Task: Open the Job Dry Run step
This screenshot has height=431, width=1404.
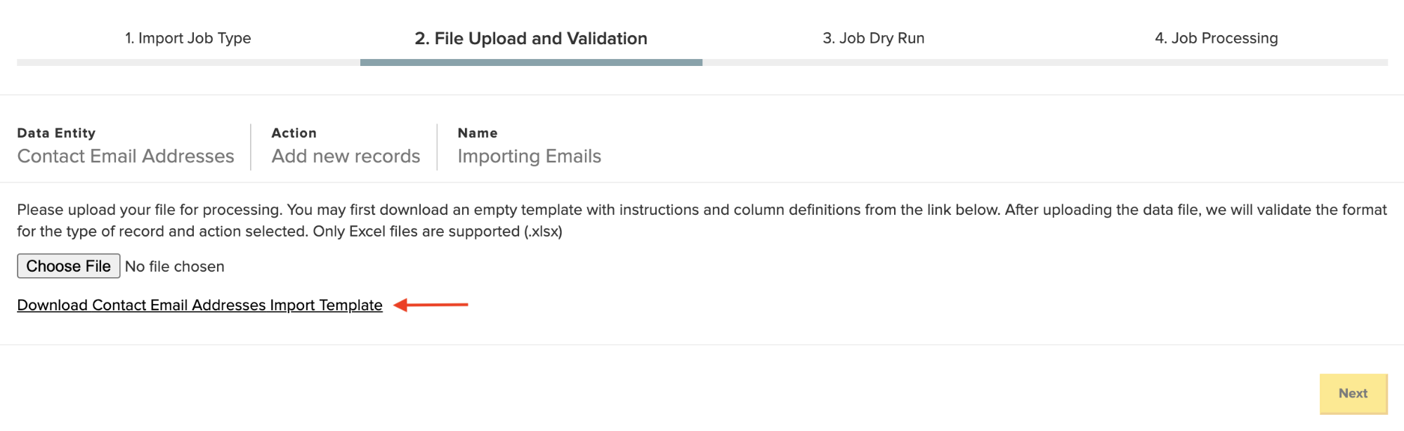Action: coord(874,38)
